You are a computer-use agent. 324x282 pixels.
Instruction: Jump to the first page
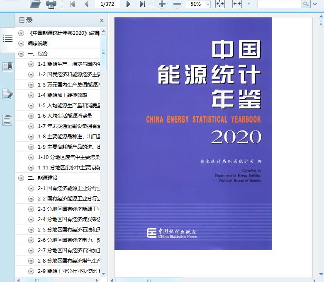click(72, 4)
